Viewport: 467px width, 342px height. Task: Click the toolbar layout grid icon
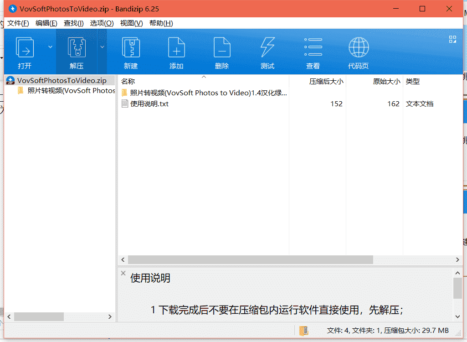[x=452, y=39]
